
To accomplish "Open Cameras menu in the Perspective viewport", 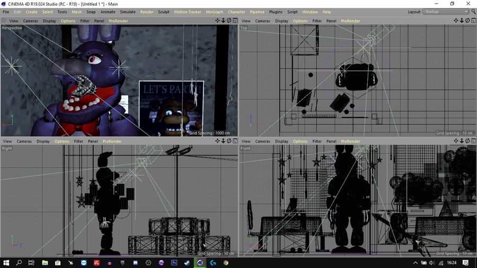I will coord(30,21).
